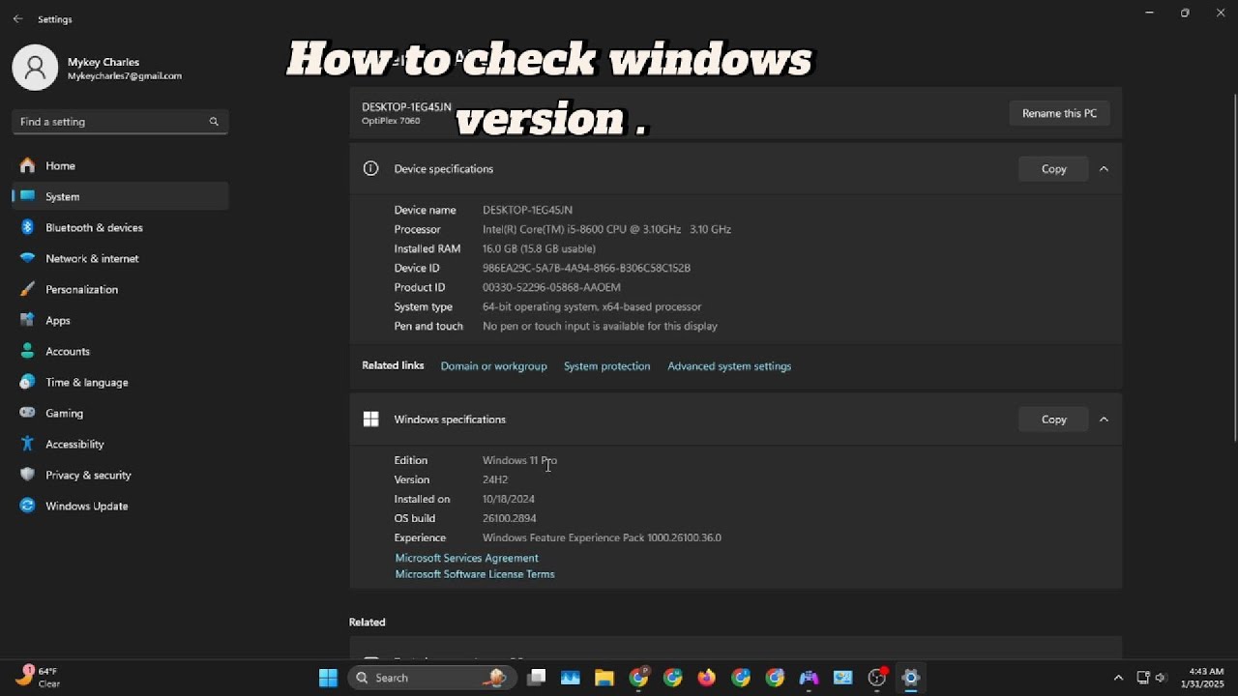The image size is (1238, 696).
Task: Click the Windows Feature Experience Pack text
Action: (602, 537)
